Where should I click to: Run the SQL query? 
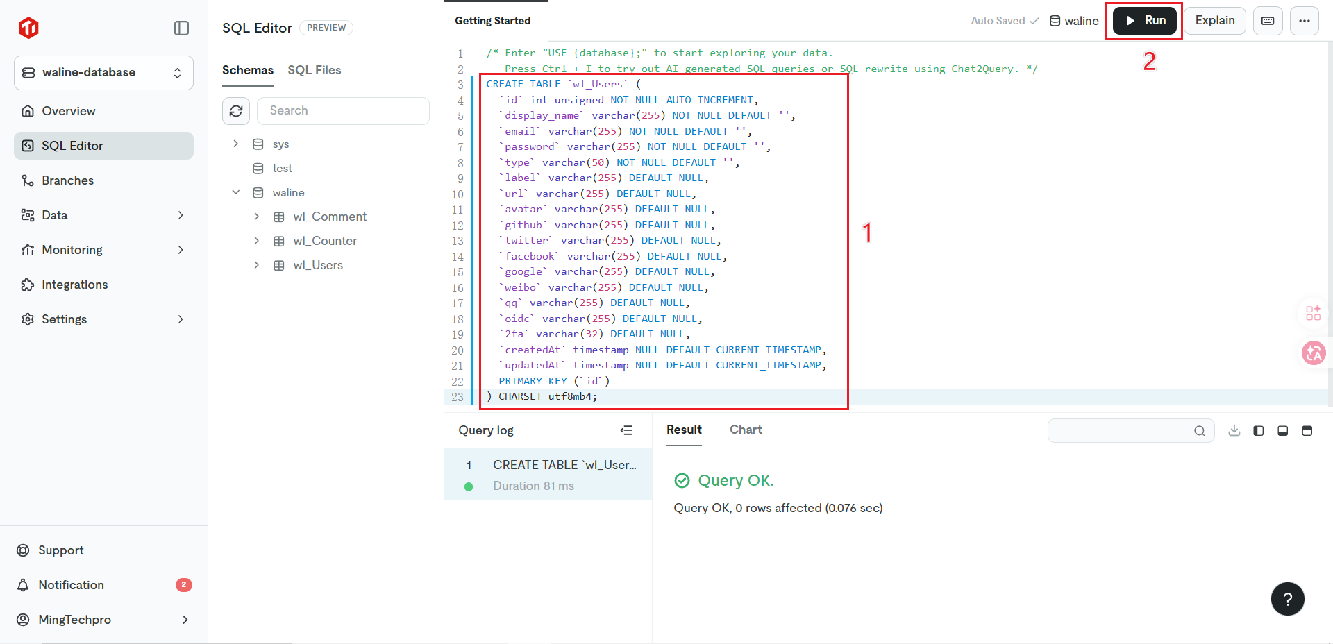pos(1144,21)
